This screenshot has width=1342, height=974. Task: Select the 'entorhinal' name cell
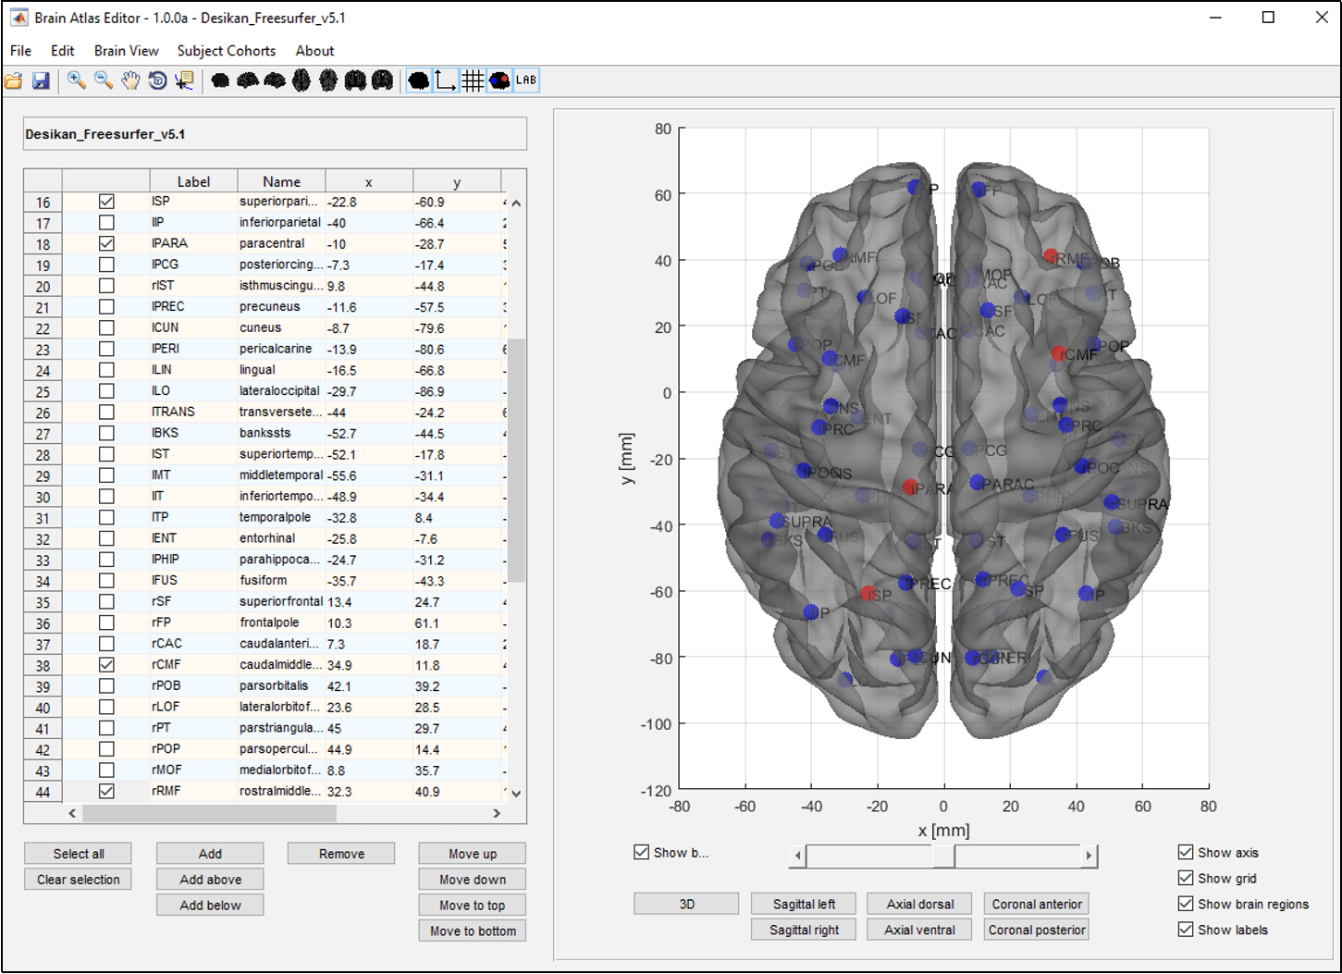(x=281, y=538)
